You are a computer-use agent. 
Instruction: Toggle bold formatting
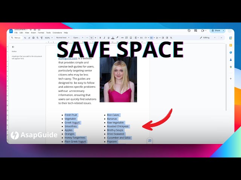point(100,37)
